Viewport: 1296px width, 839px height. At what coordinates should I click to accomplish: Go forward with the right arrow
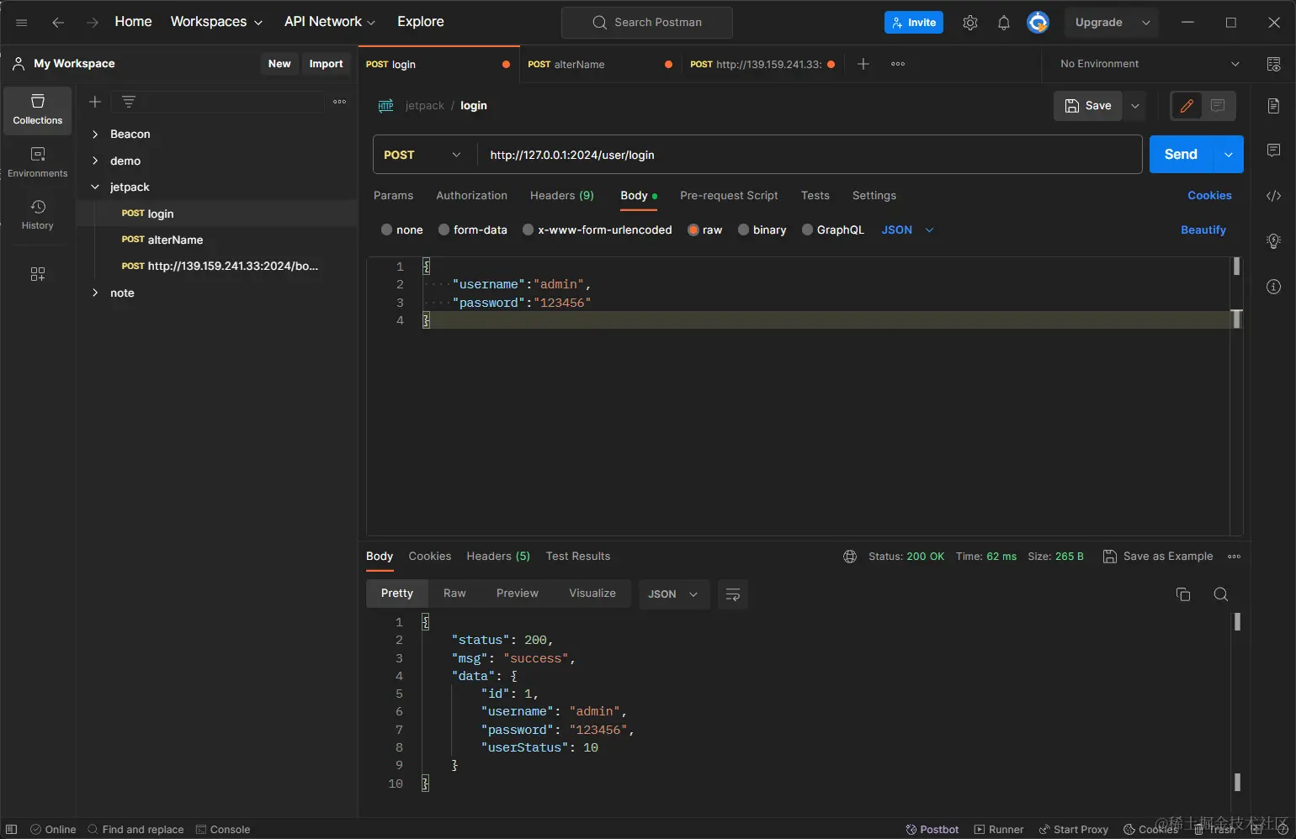pos(93,23)
